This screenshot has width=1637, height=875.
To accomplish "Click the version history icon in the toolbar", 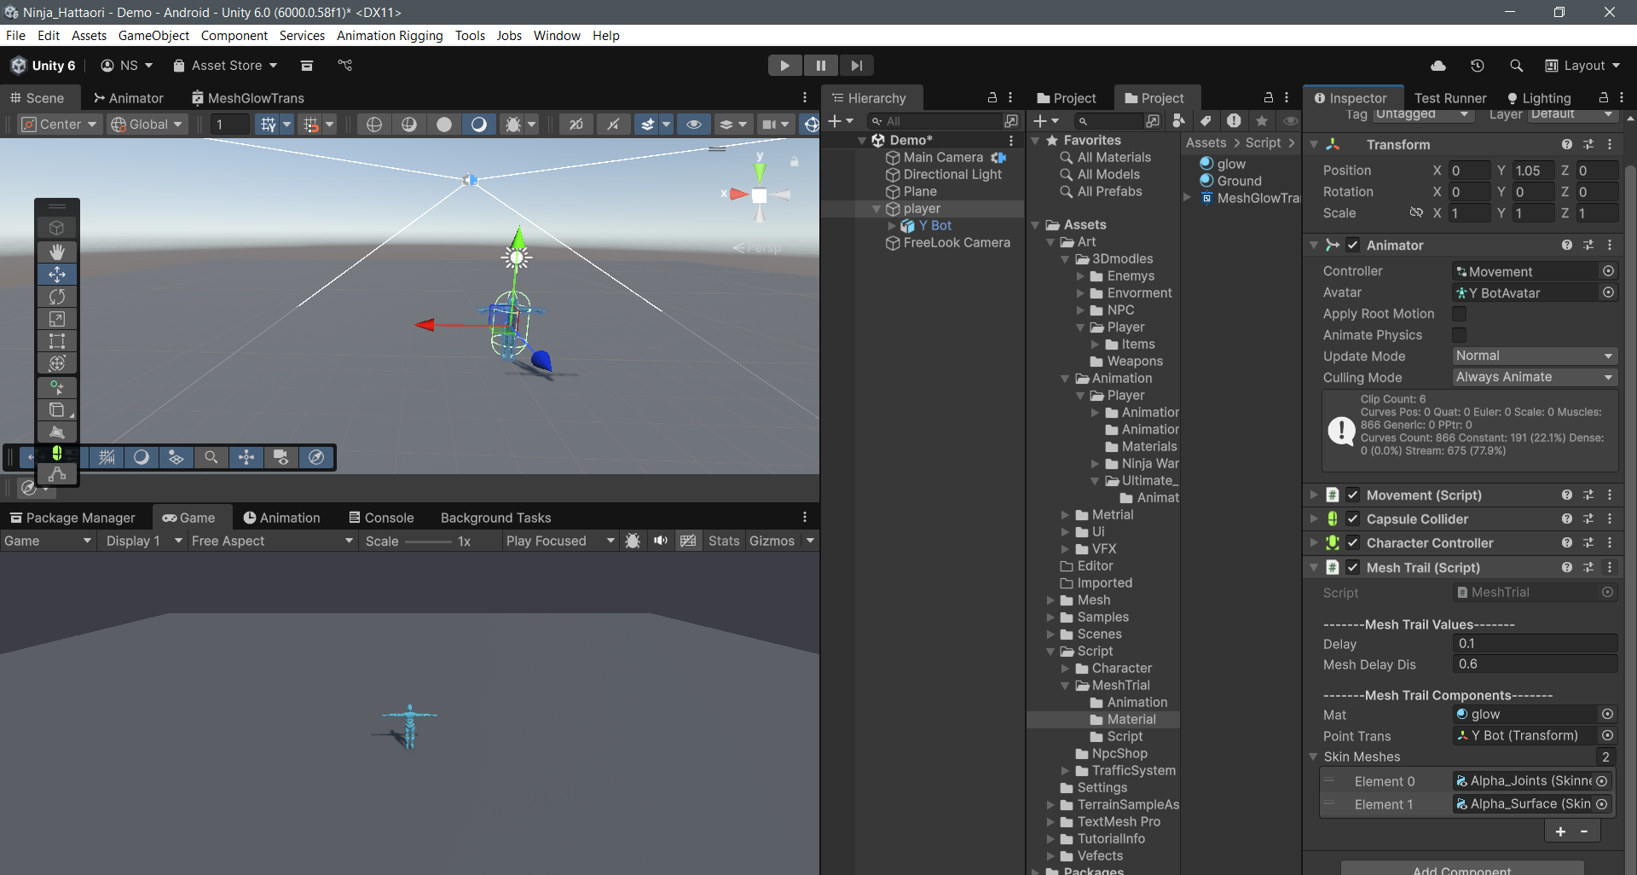I will click(1478, 66).
